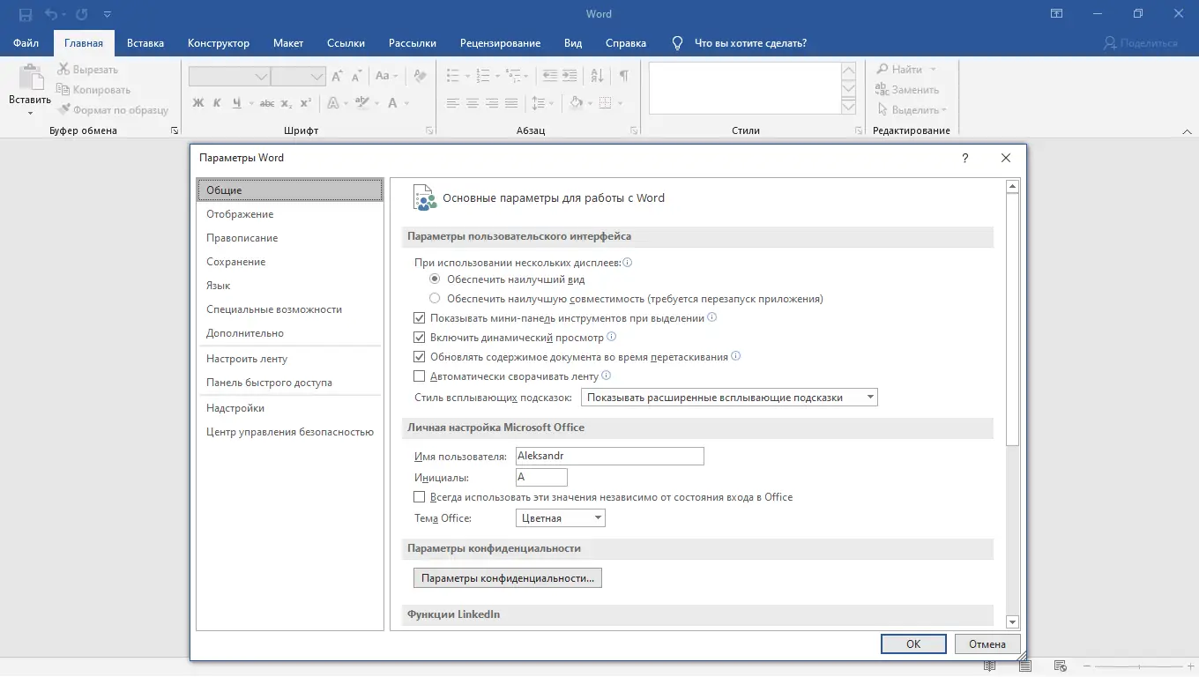Open the Файл tab
This screenshot has height=677, width=1199.
[26, 42]
